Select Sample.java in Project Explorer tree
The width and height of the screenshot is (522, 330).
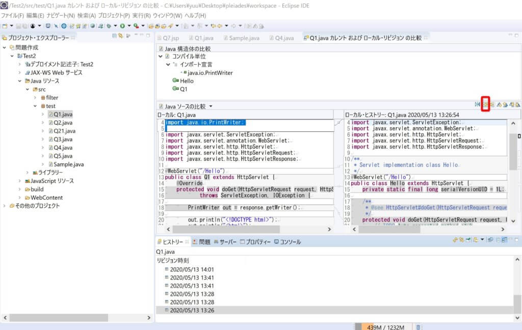point(69,164)
